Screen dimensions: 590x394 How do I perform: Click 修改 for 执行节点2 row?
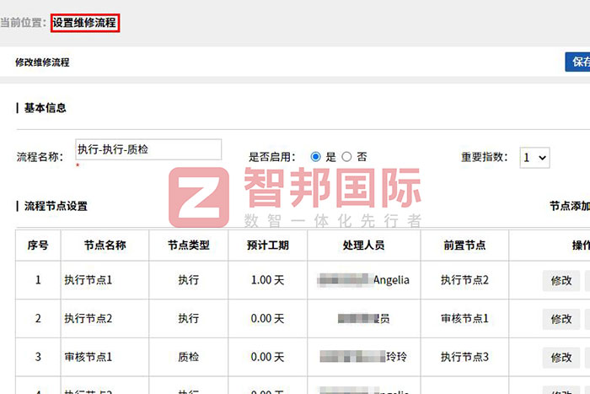click(x=561, y=319)
